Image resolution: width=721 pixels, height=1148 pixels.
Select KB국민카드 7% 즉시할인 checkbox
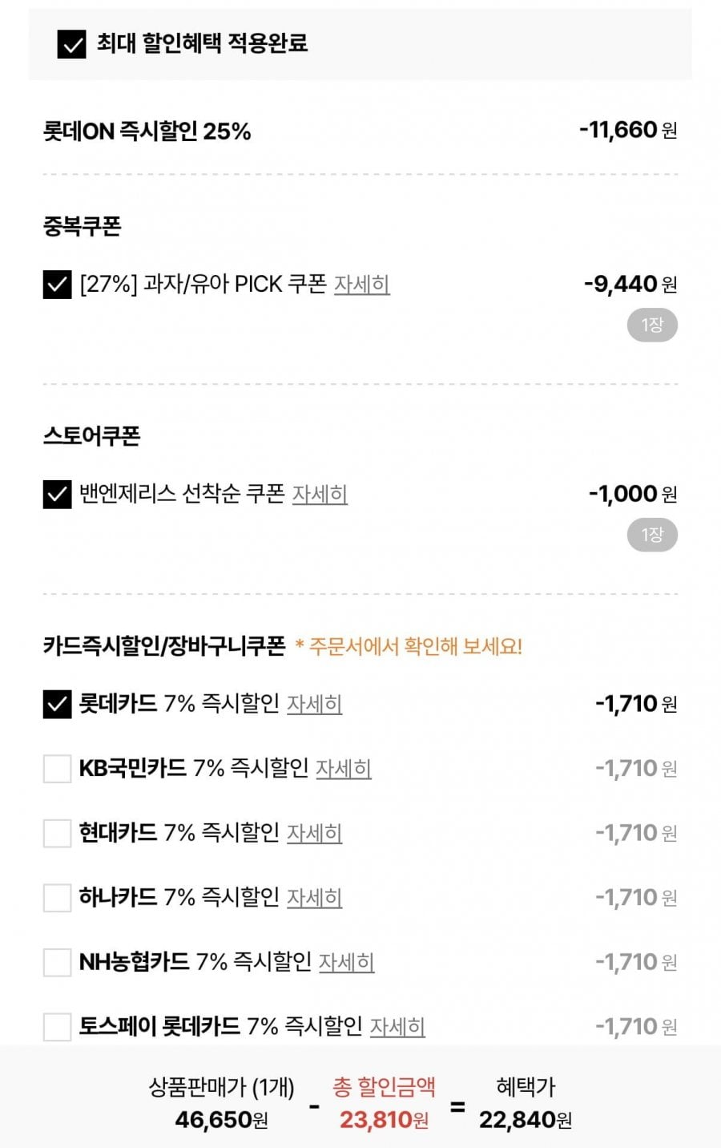coord(57,769)
